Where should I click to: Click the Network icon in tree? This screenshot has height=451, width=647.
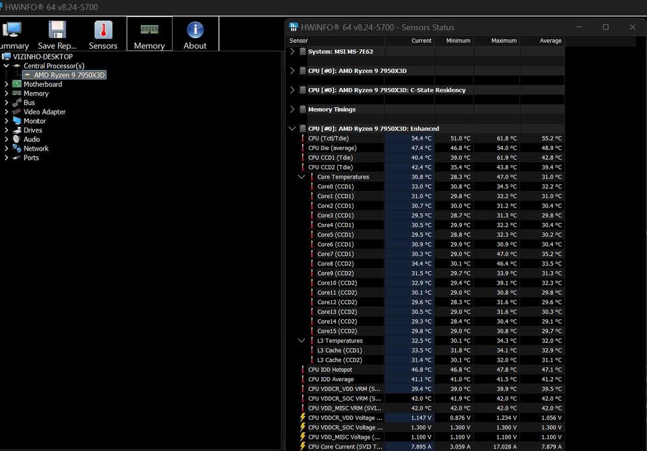[x=17, y=148]
